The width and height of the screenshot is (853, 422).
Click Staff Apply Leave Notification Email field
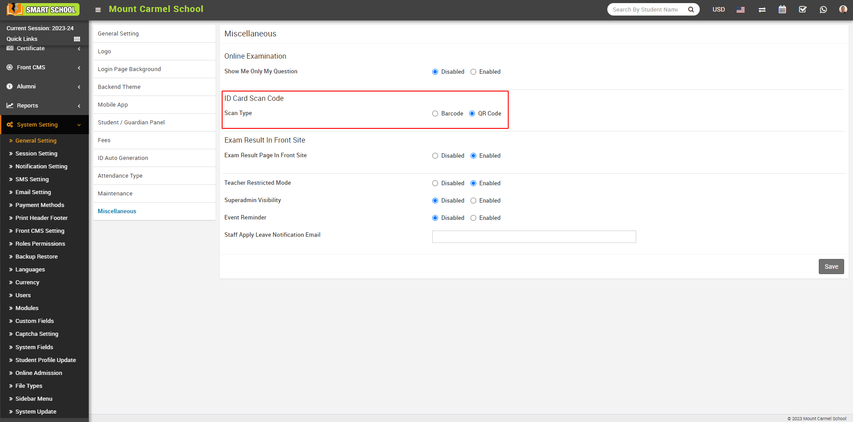tap(534, 237)
